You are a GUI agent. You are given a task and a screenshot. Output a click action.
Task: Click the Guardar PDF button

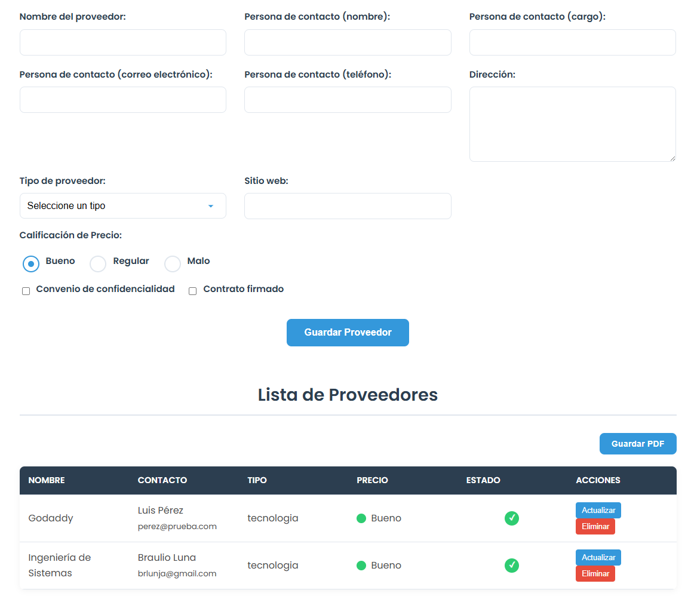[x=638, y=444]
